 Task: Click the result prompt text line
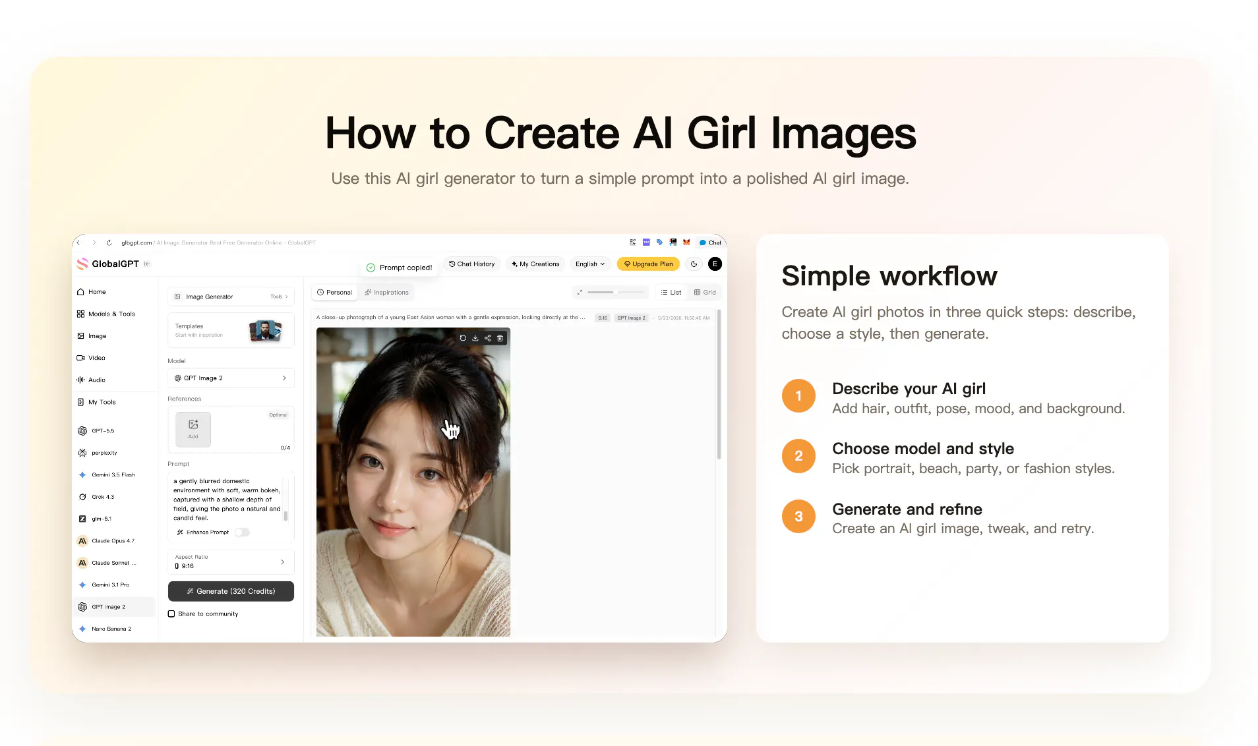coord(450,318)
